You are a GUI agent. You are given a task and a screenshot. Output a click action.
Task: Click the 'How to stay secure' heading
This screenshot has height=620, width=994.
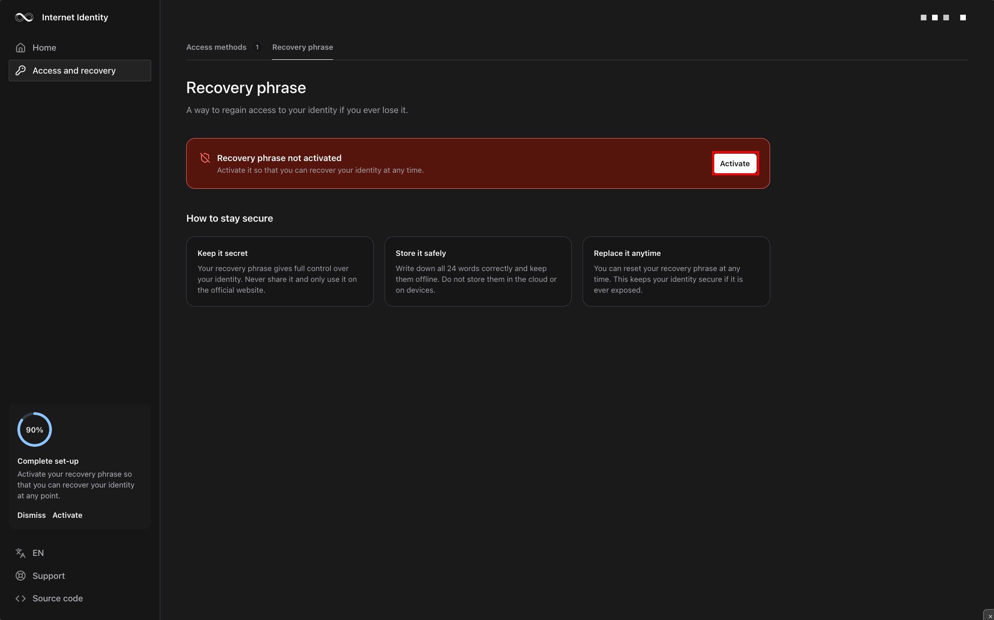tap(230, 218)
